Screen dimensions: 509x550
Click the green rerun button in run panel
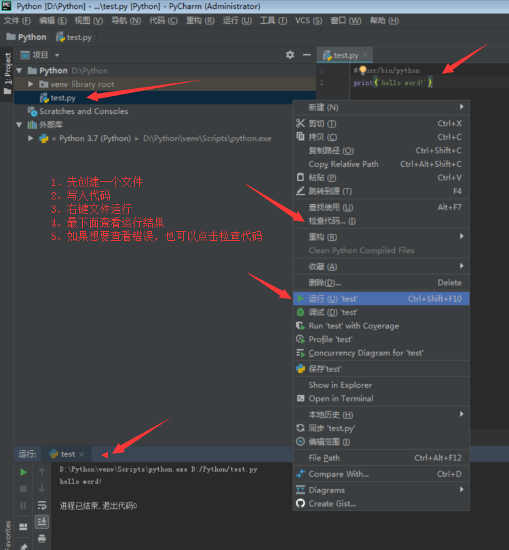click(x=23, y=472)
